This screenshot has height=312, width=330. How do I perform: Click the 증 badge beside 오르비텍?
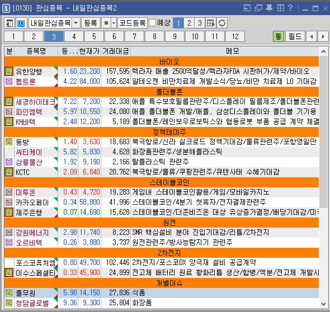point(9,242)
